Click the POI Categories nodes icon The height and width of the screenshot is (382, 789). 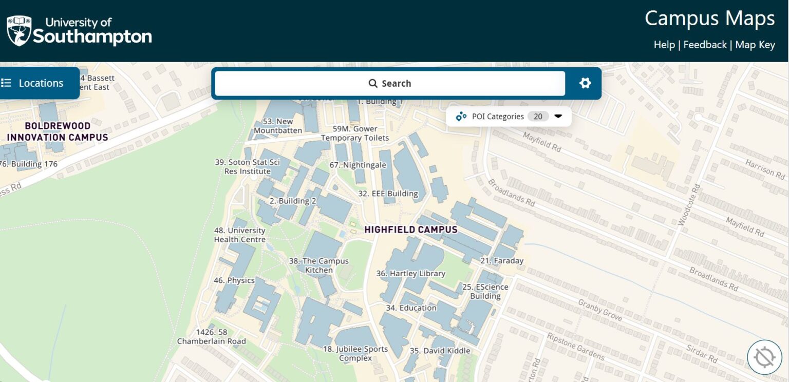click(x=461, y=117)
